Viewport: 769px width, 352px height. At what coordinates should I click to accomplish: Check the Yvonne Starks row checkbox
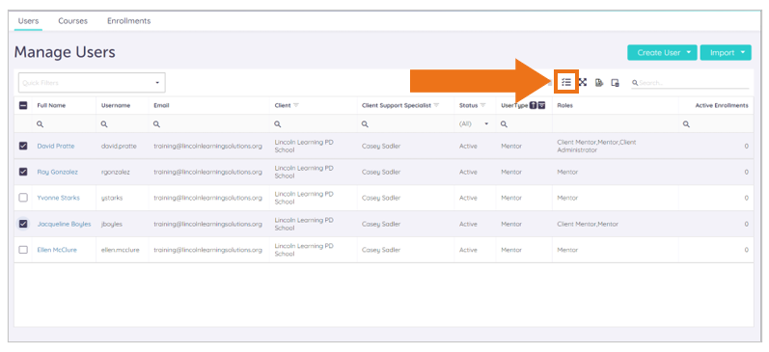point(23,198)
